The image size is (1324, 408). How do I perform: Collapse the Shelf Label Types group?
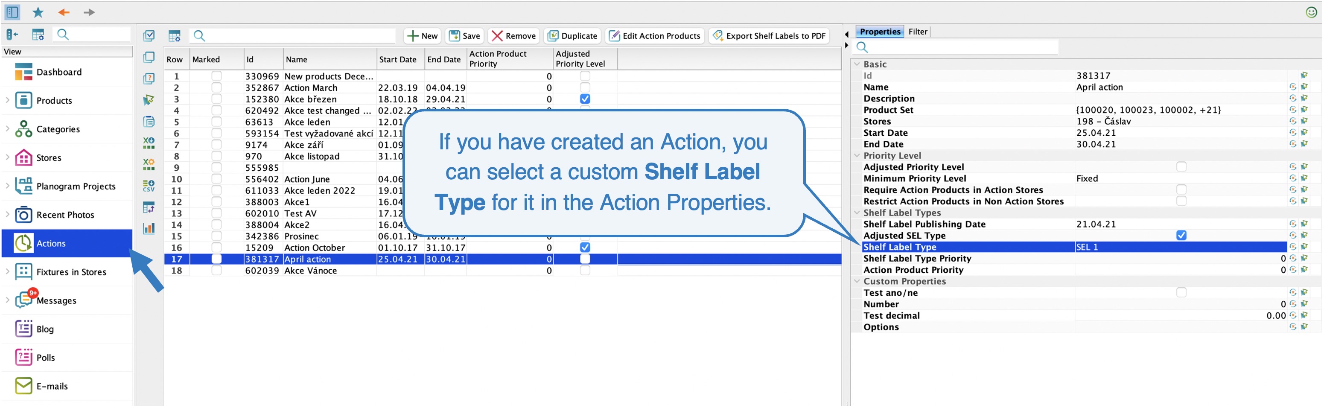coord(856,212)
